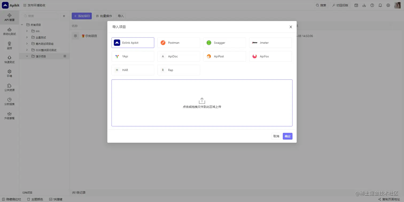Open 归档项目 at sidebar bottom
Viewport: 404px width, 202px height.
point(27,193)
